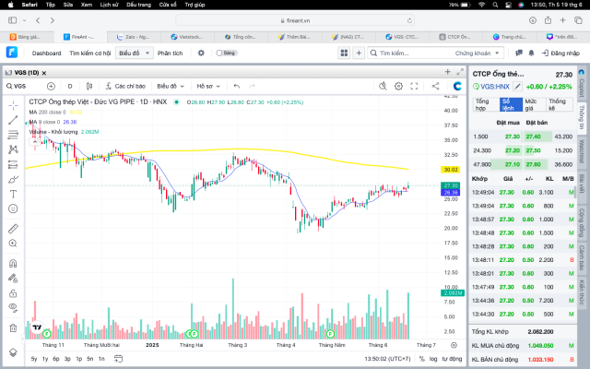Select the forecasting and measurement tool
Image resolution: width=590 pixels, height=369 pixels.
coord(13,164)
